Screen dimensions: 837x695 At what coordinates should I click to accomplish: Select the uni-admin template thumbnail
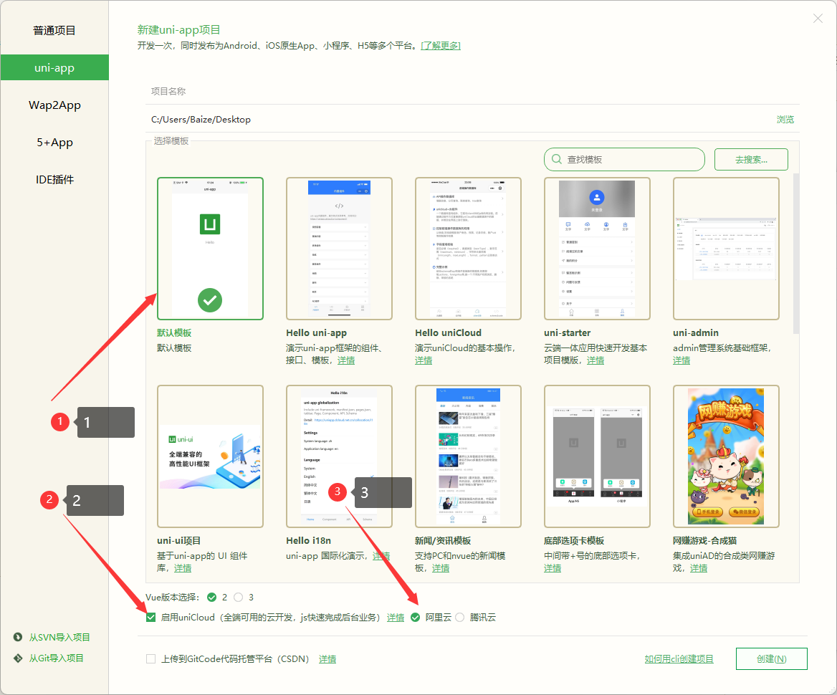[726, 249]
